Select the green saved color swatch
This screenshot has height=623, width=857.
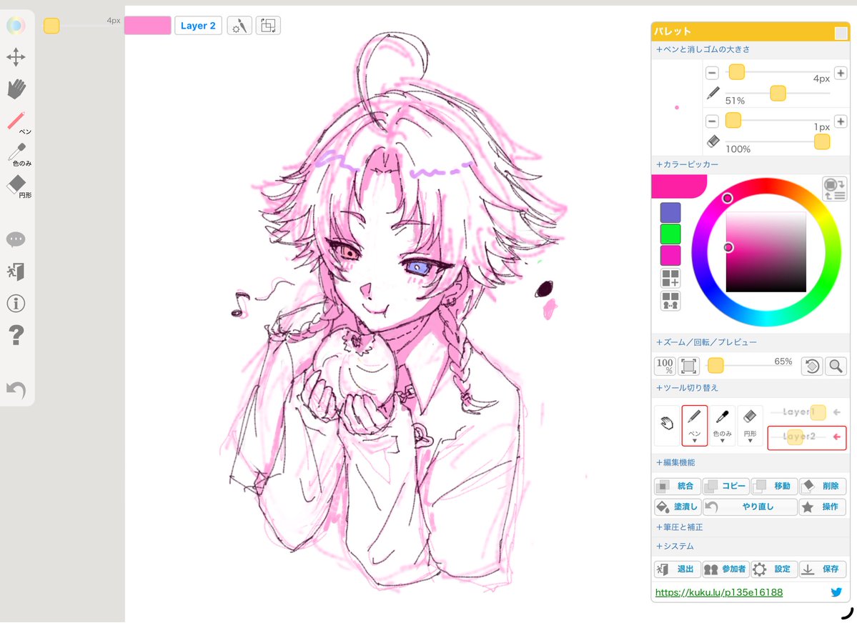pos(670,234)
